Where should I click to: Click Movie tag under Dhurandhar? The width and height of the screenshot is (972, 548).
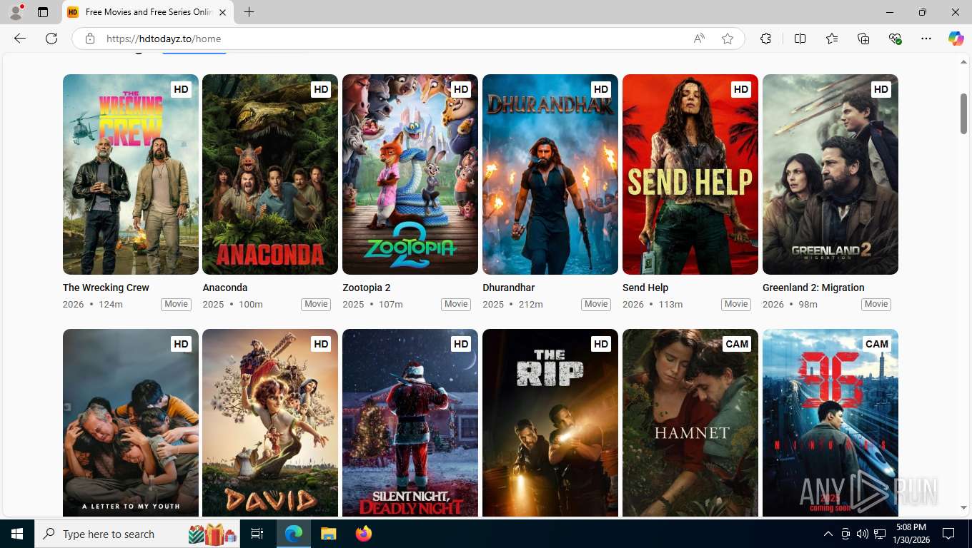596,304
